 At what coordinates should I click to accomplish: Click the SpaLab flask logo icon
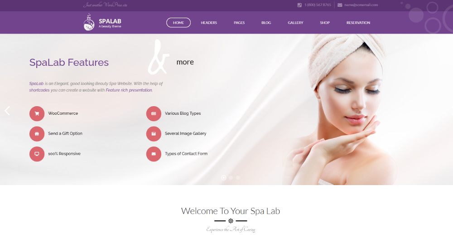[x=89, y=22]
